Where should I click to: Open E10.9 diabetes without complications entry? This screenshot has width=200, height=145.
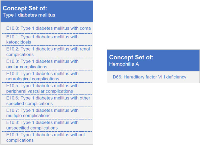[45, 137]
